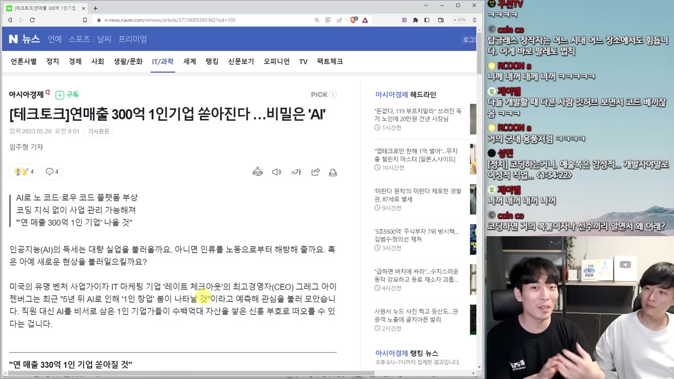Close the 테크토크 article tab
The width and height of the screenshot is (674, 379).
83,8
